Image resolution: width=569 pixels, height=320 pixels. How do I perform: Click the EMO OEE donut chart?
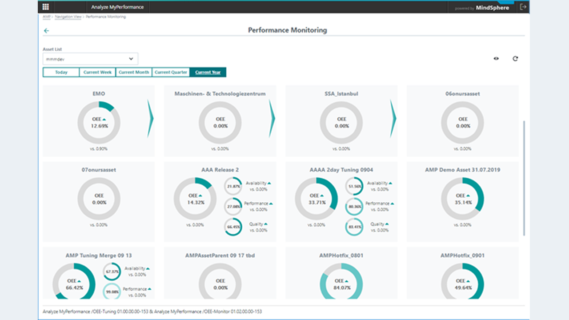pyautogui.click(x=99, y=122)
